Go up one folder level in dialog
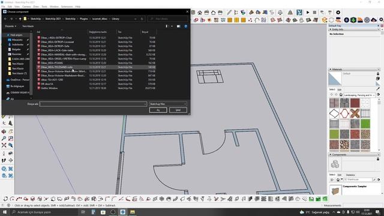 point(20,19)
